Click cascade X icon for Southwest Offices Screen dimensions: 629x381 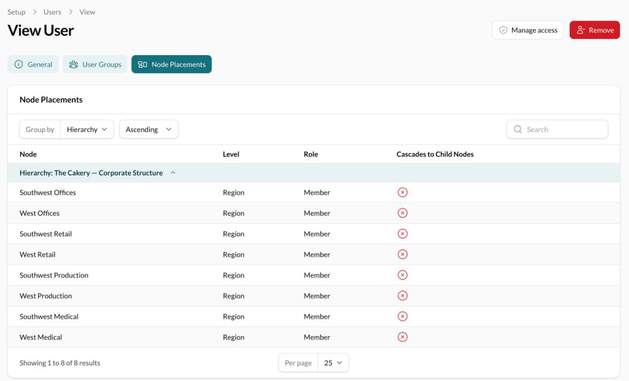coord(402,192)
